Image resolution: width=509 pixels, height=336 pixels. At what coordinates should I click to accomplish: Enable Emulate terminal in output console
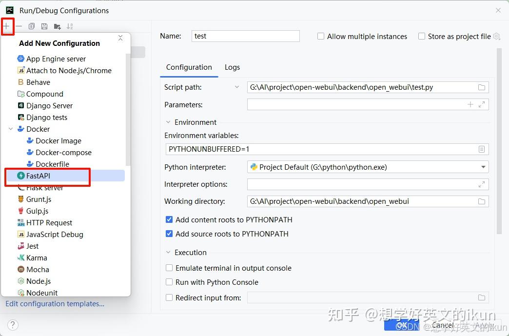169,268
